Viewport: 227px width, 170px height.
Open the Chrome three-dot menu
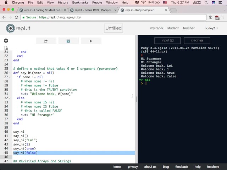pyautogui.click(x=223, y=17)
